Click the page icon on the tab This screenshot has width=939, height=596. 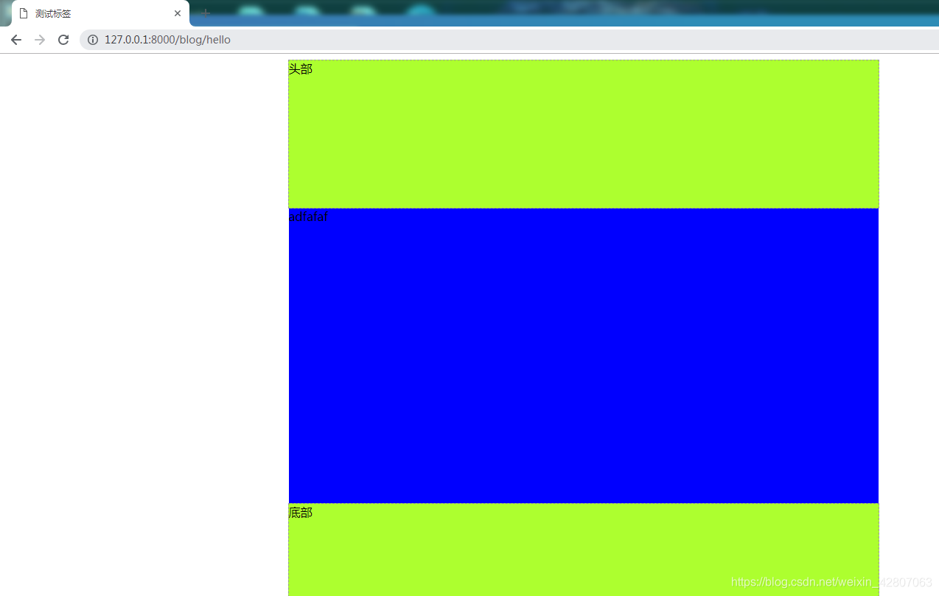[24, 13]
